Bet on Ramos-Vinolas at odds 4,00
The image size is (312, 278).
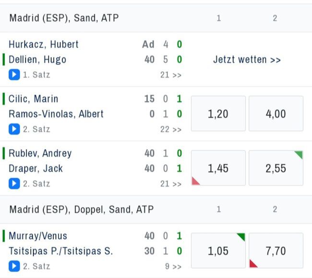[x=276, y=114]
